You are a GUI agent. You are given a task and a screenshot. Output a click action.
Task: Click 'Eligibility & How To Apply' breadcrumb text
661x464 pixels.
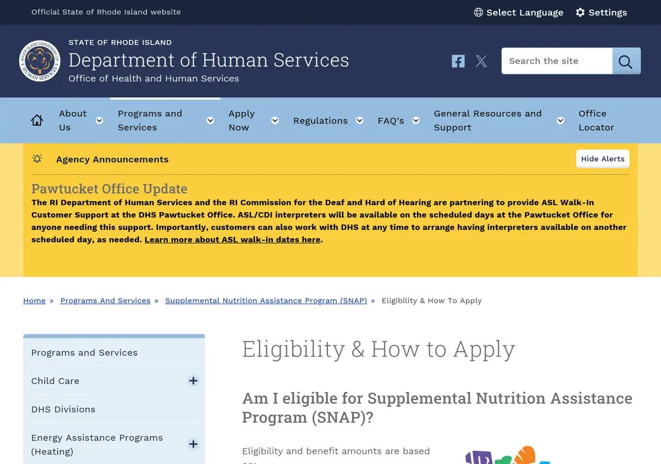pyautogui.click(x=431, y=301)
